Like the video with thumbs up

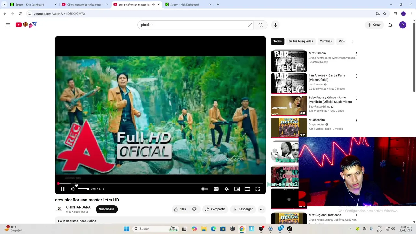(180, 209)
